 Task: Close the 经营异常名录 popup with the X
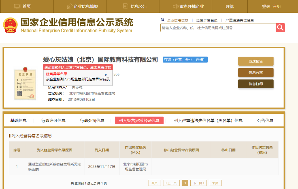[x=106, y=75]
